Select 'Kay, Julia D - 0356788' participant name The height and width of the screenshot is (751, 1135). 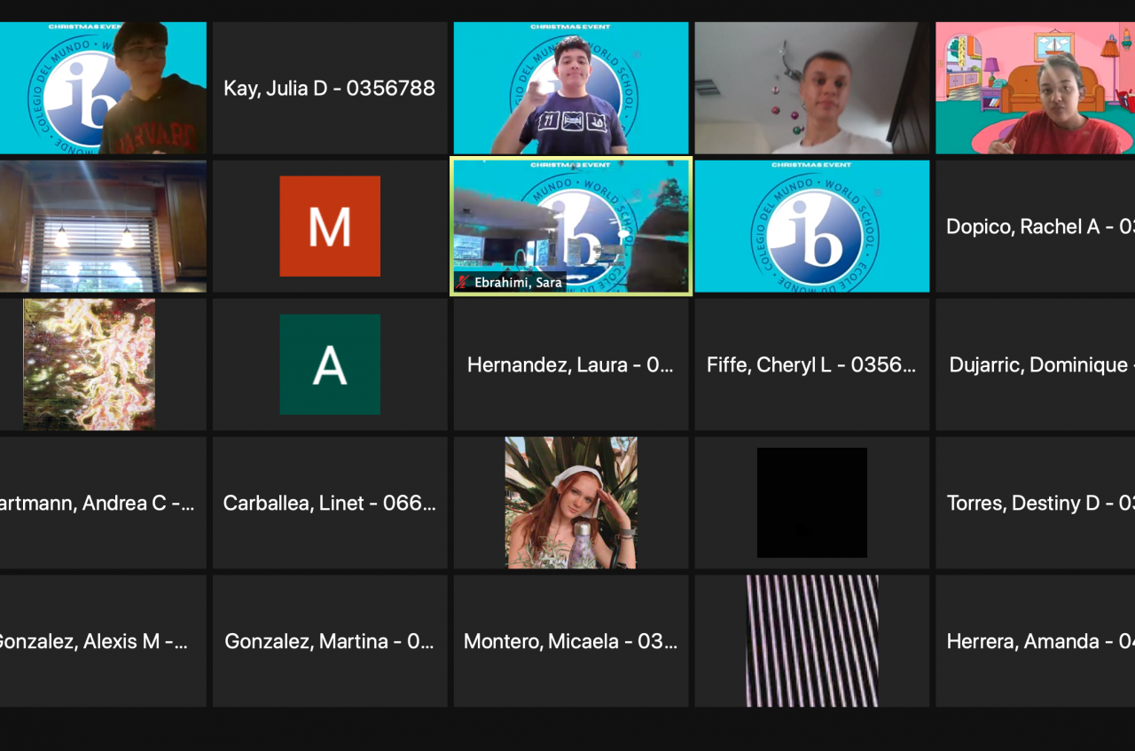pos(330,88)
